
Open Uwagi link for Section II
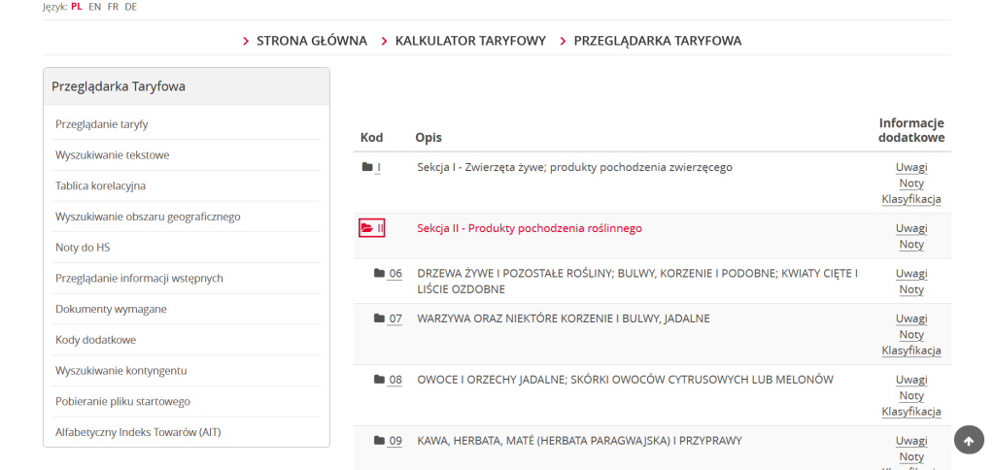[911, 228]
